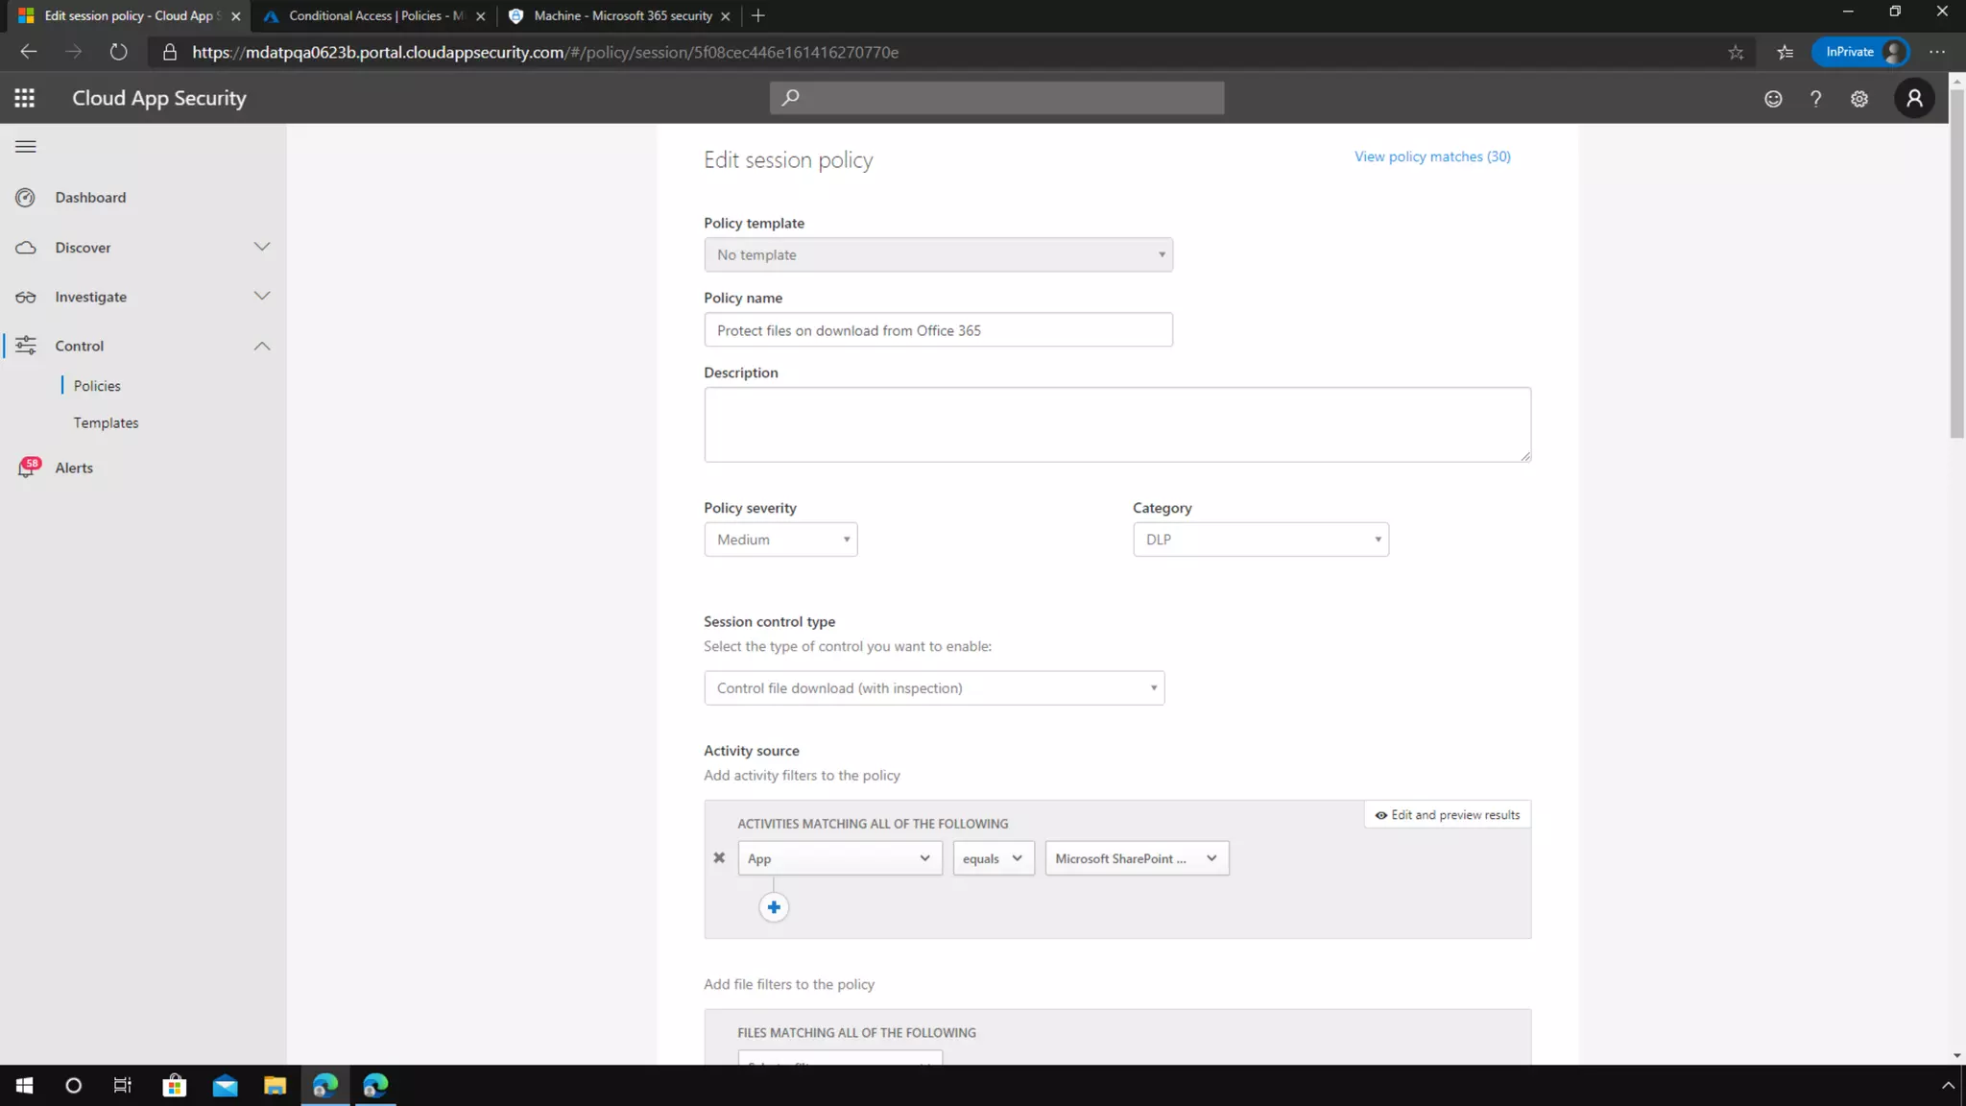Select Policies in the sidebar
Image resolution: width=1966 pixels, height=1106 pixels.
pyautogui.click(x=97, y=386)
